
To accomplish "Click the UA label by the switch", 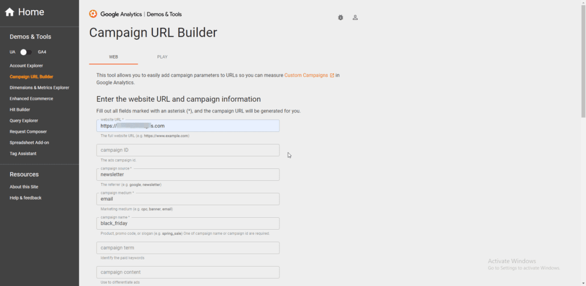I will [13, 52].
